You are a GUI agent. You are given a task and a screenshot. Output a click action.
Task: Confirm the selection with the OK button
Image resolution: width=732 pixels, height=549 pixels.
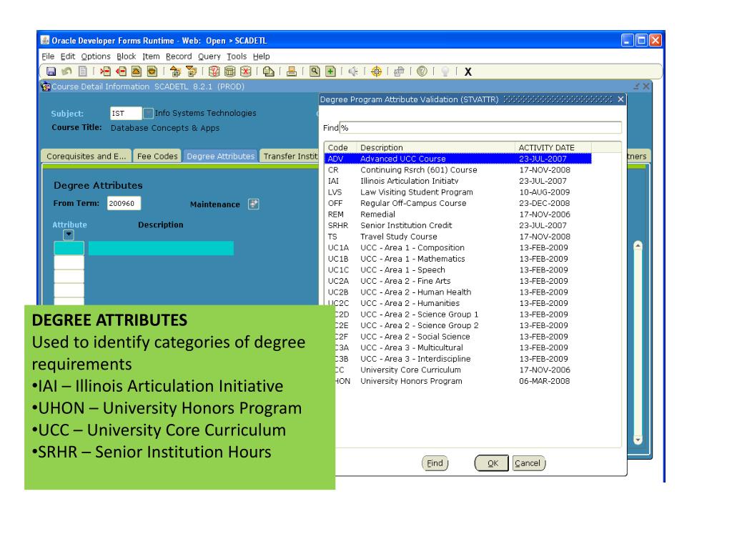coord(492,463)
